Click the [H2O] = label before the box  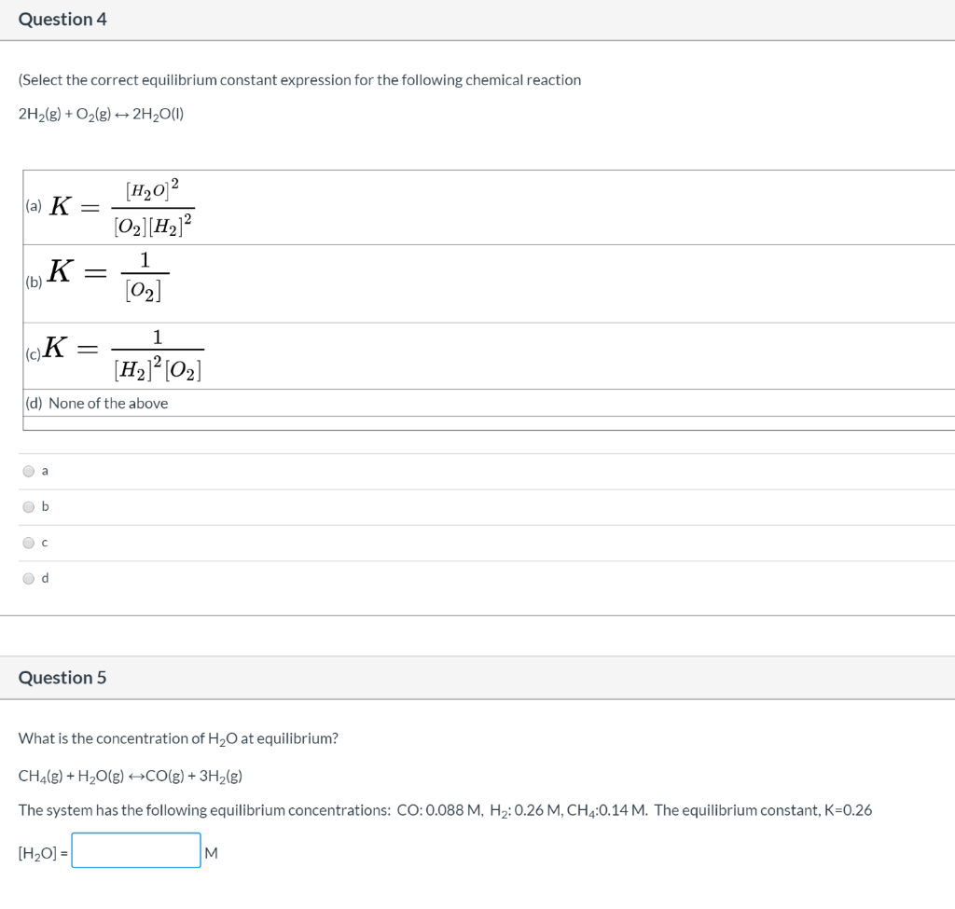coord(42,852)
